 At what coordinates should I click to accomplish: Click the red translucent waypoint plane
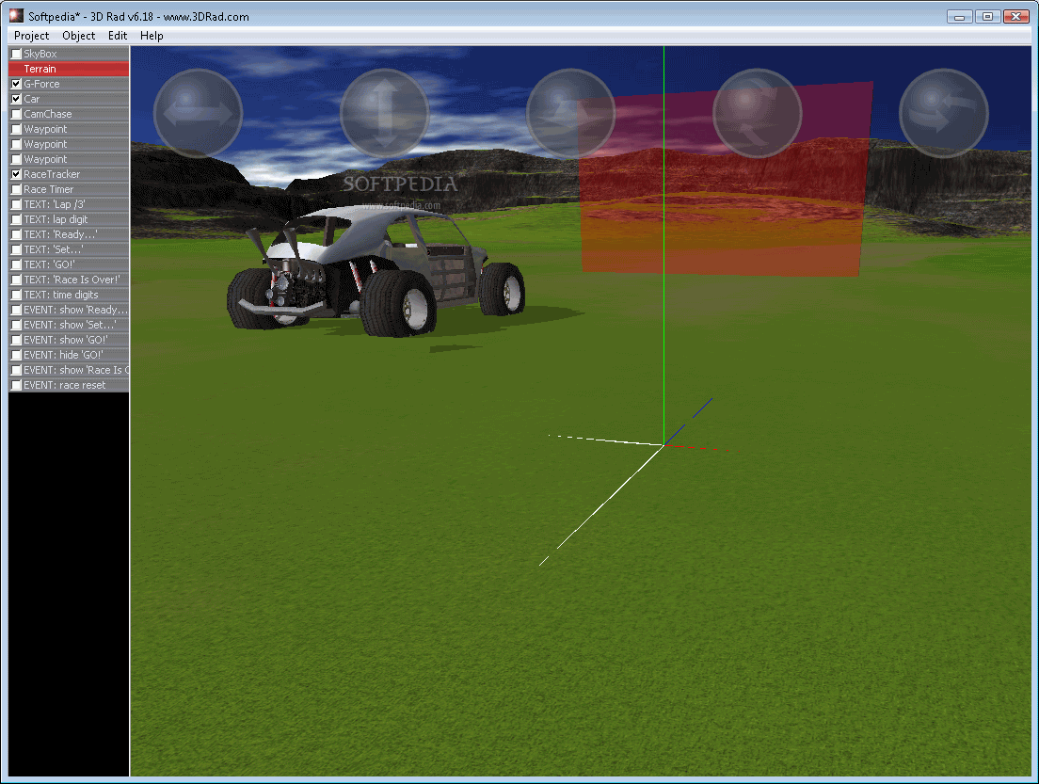pos(725,181)
